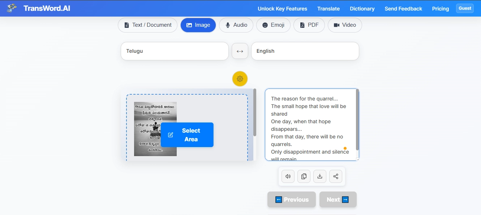Open the settings gear above the image panel
This screenshot has width=481, height=215.
coord(240,78)
